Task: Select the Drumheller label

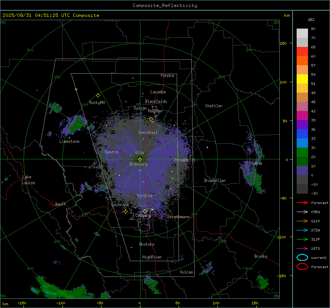Action: 215,181
